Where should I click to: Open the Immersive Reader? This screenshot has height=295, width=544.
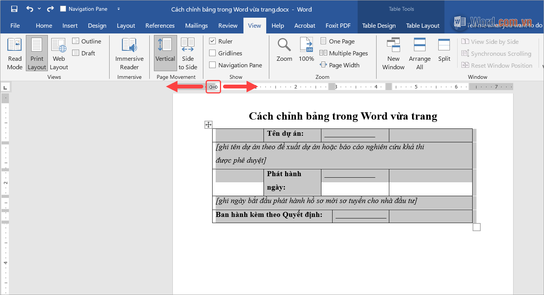(x=129, y=53)
